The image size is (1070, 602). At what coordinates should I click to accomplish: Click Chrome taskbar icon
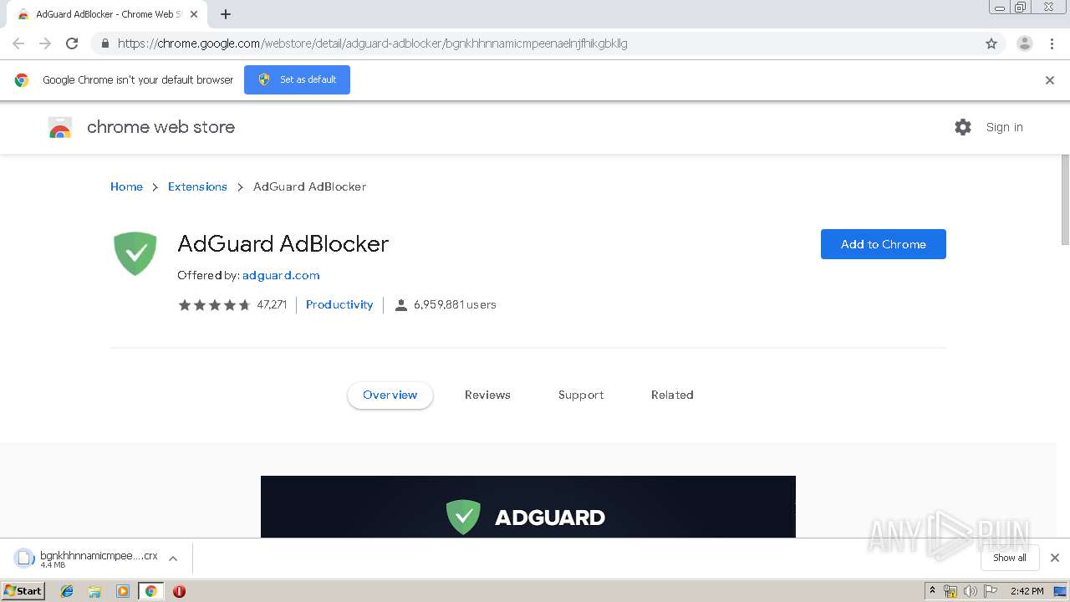click(x=150, y=591)
